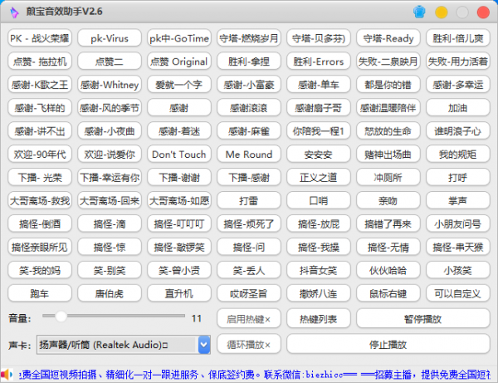Play the 搞怪-倒酒 sound
The width and height of the screenshot is (498, 383).
pos(40,223)
